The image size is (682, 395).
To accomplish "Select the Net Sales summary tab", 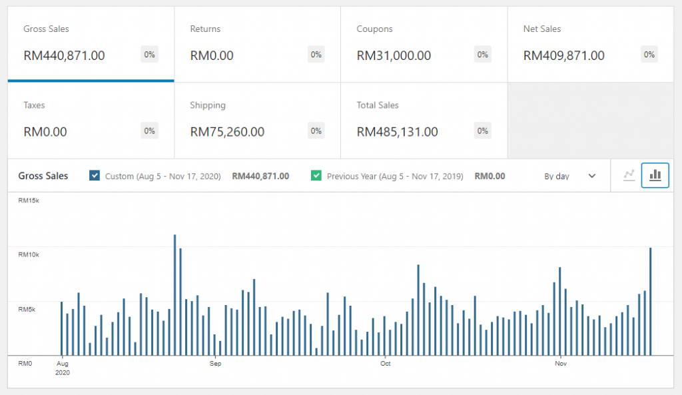I will click(591, 44).
